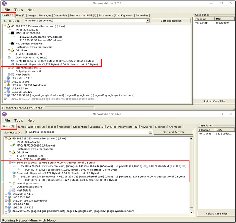Switch to the Frames (11x) tab

(x=25, y=127)
